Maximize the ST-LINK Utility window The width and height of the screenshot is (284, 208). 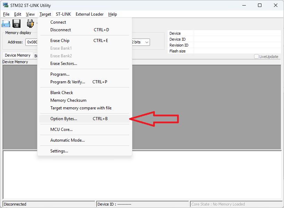[260, 5]
